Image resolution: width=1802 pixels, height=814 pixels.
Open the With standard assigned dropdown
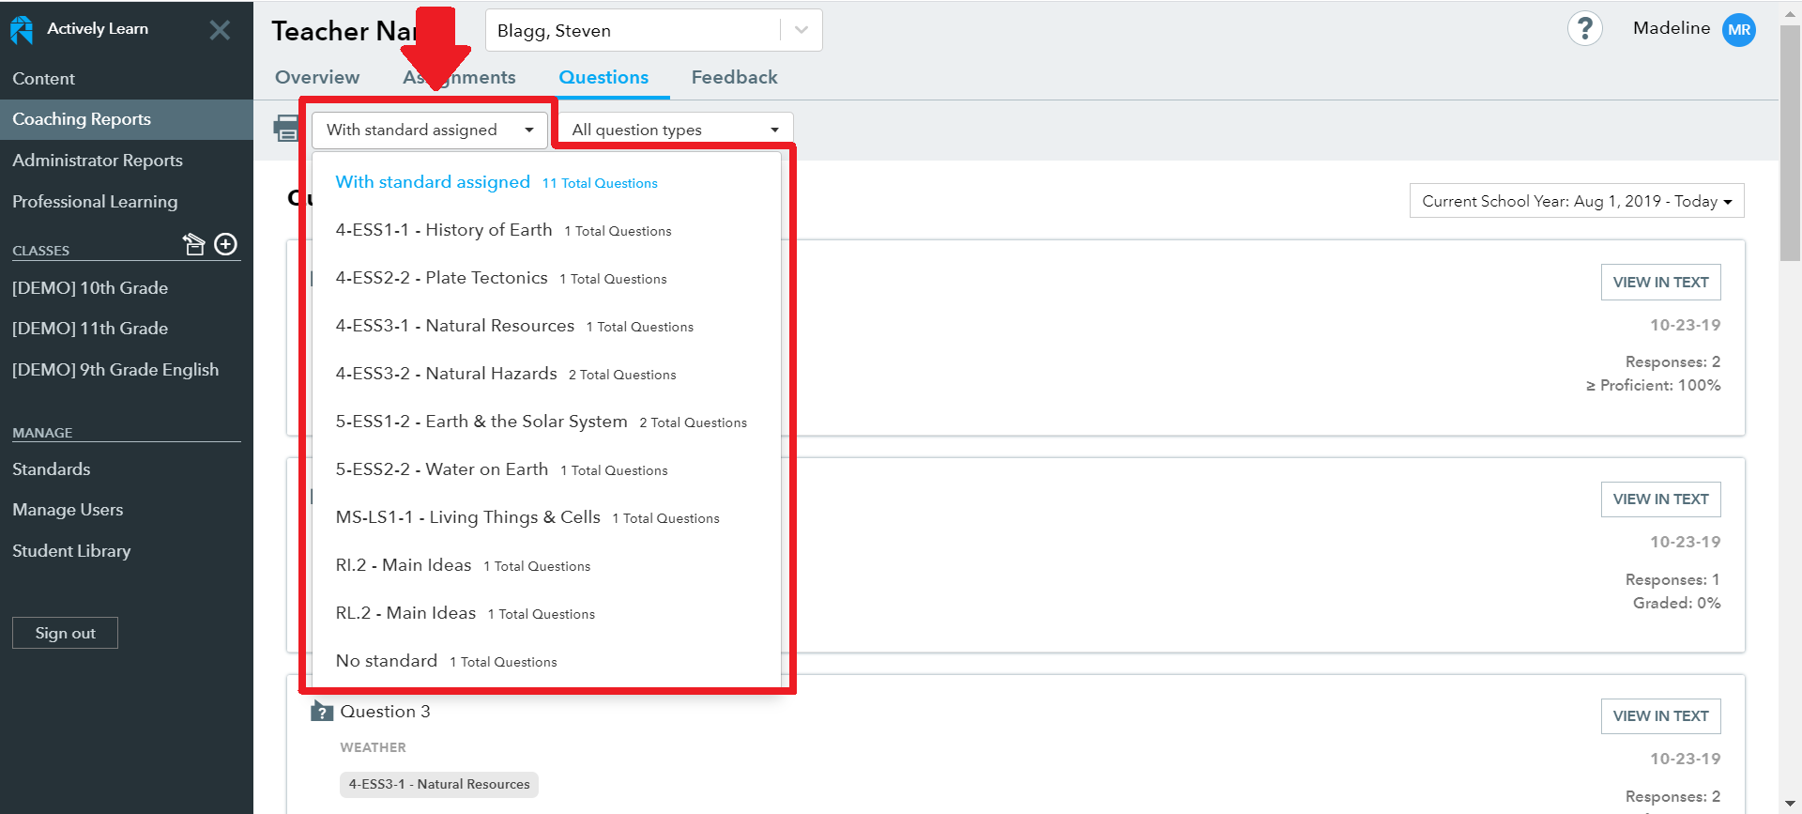click(x=430, y=130)
